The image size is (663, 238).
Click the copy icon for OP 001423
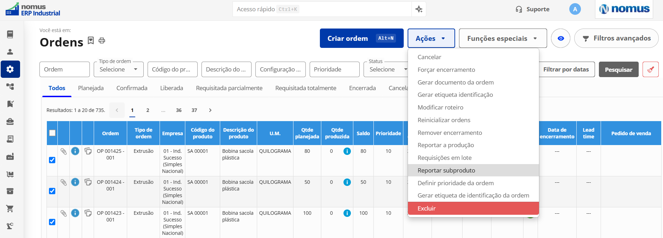[x=88, y=213]
